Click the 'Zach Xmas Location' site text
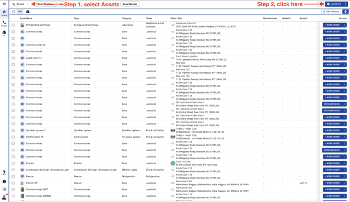Viewport: 350px width, 202px height. tap(186, 57)
